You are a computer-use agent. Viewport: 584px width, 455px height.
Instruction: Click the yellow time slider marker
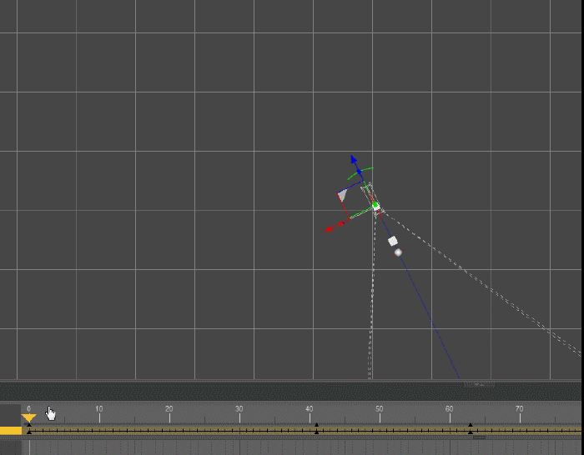pyautogui.click(x=28, y=417)
